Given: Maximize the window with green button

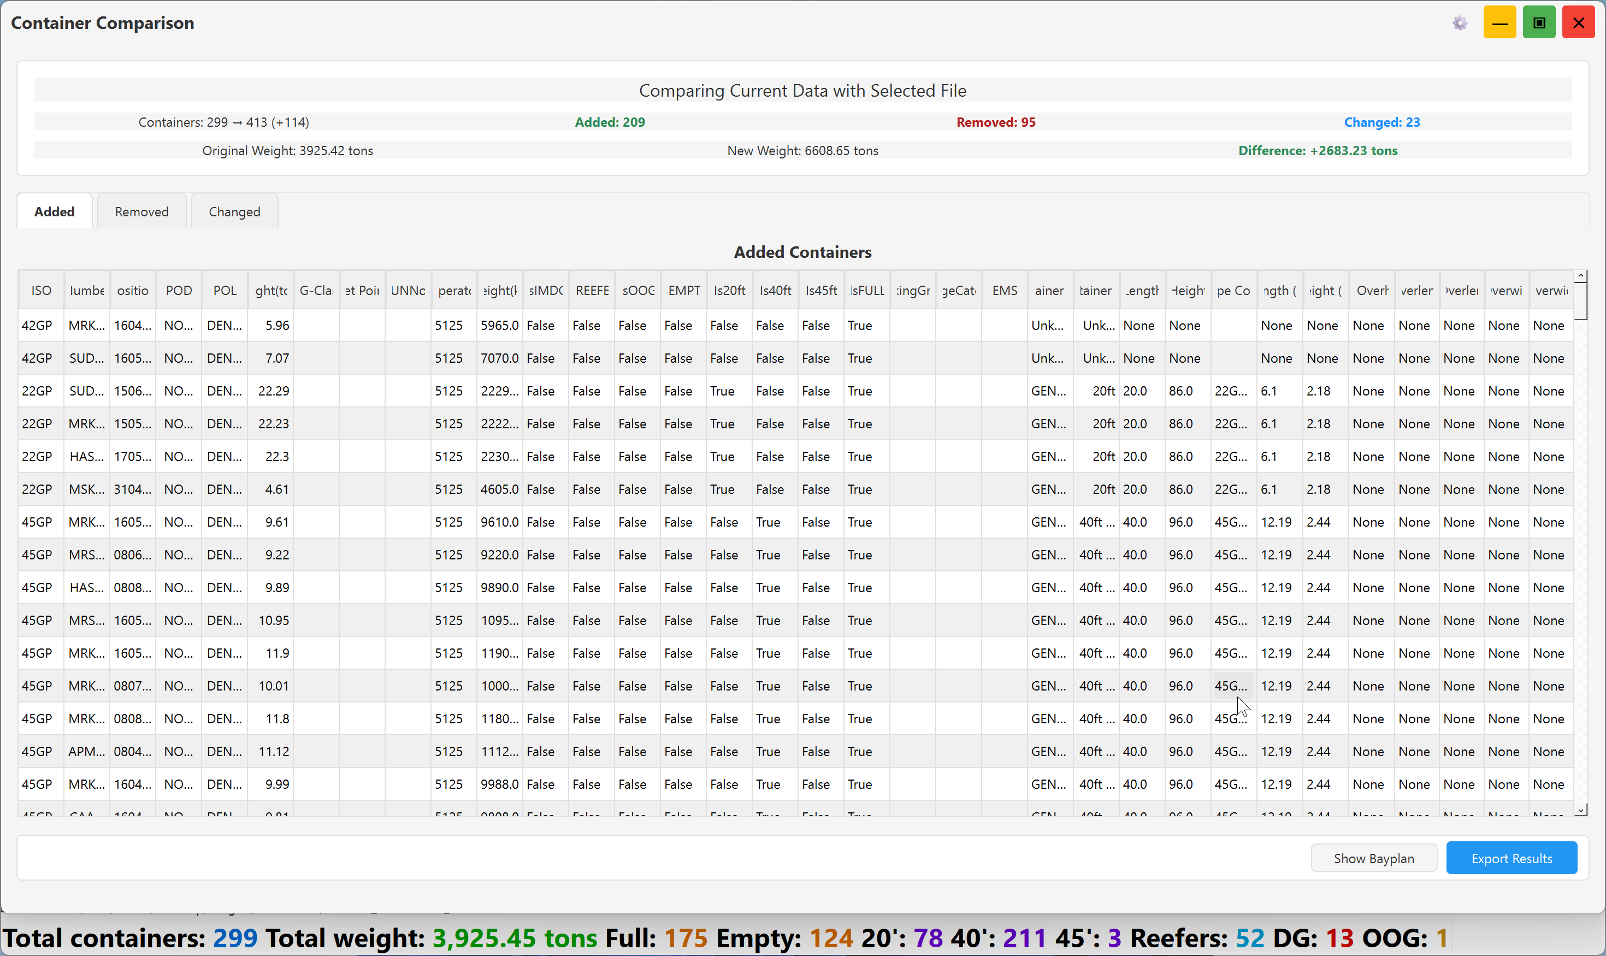Looking at the screenshot, I should click(x=1539, y=23).
